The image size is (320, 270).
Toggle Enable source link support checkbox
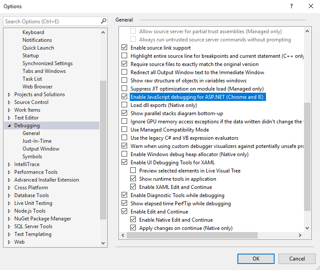click(124, 47)
